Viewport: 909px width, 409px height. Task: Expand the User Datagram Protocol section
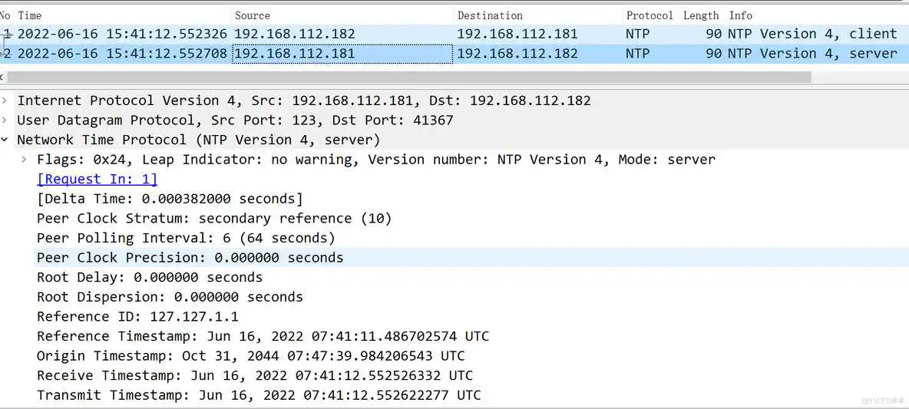(6, 120)
